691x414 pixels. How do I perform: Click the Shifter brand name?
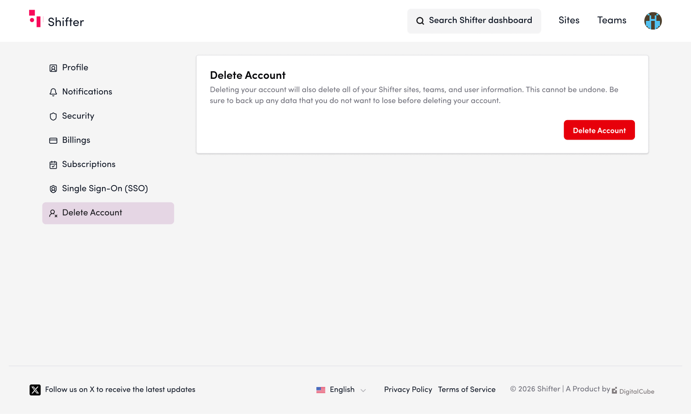tap(66, 22)
